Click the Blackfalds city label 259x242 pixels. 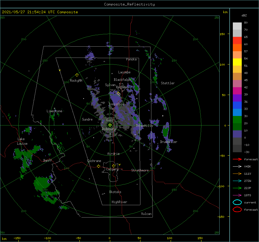point(122,80)
